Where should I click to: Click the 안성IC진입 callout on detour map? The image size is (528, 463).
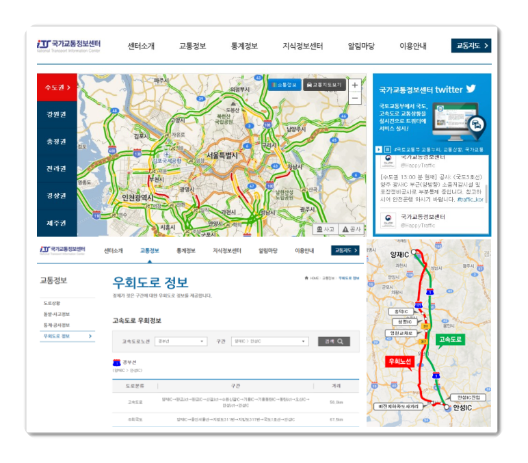[x=468, y=397]
